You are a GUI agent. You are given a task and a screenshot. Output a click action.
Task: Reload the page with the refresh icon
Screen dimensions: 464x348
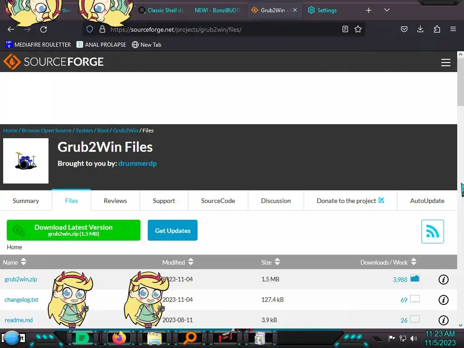43,29
